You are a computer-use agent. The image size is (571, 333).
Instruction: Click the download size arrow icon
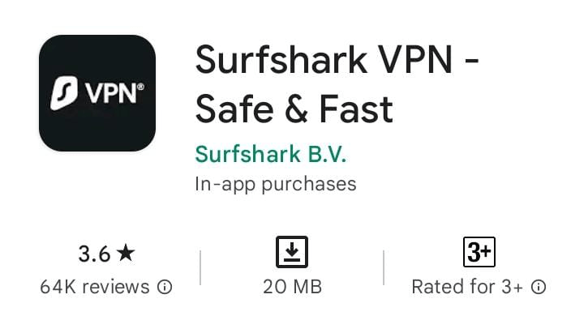tap(292, 252)
